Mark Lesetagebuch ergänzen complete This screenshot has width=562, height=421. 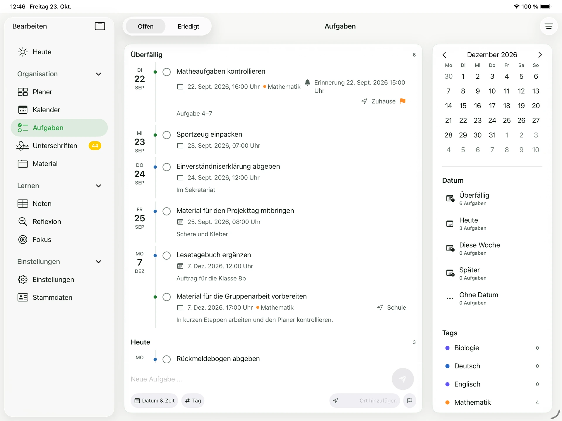[167, 256]
